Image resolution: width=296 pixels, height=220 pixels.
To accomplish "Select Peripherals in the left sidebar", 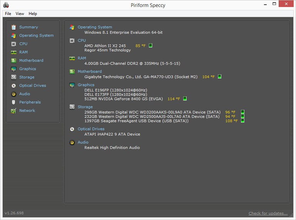I will [30, 102].
